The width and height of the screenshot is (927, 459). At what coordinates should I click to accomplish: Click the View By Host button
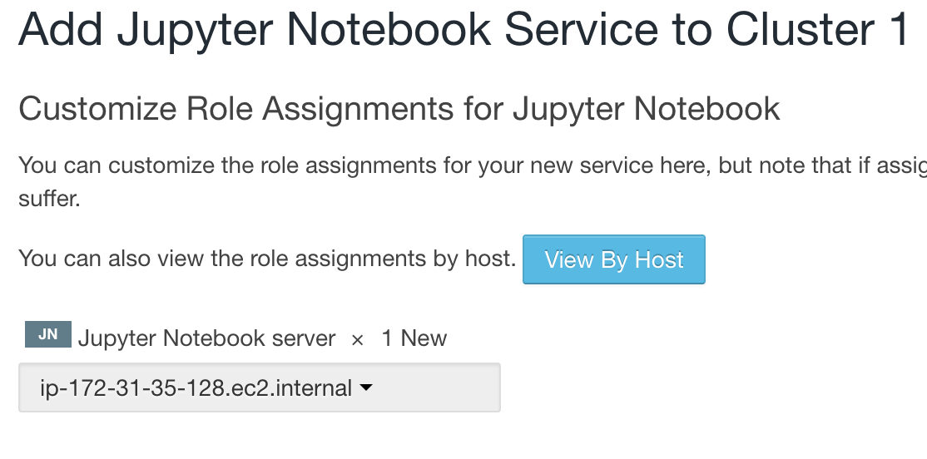pos(613,260)
